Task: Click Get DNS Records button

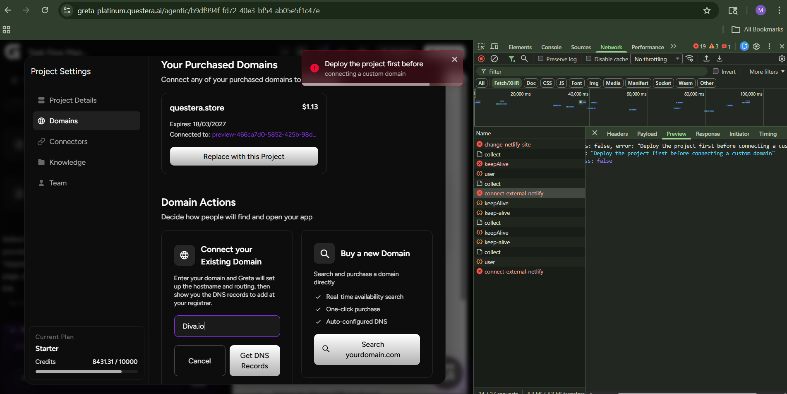Action: (254, 361)
